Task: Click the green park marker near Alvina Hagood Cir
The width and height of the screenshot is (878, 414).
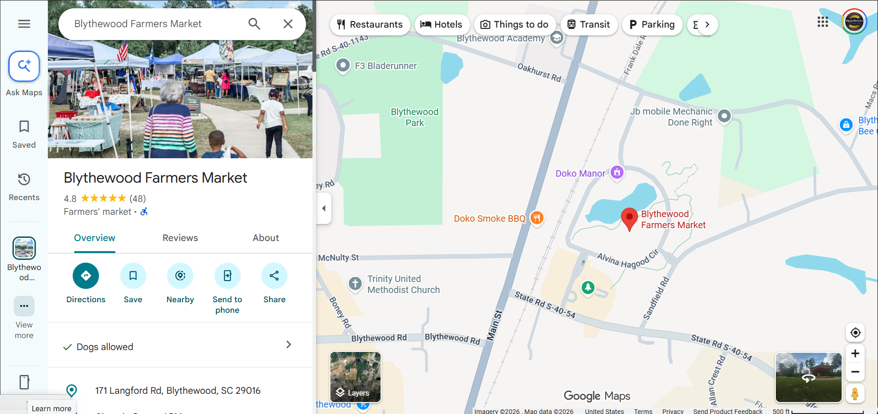Action: [x=588, y=288]
